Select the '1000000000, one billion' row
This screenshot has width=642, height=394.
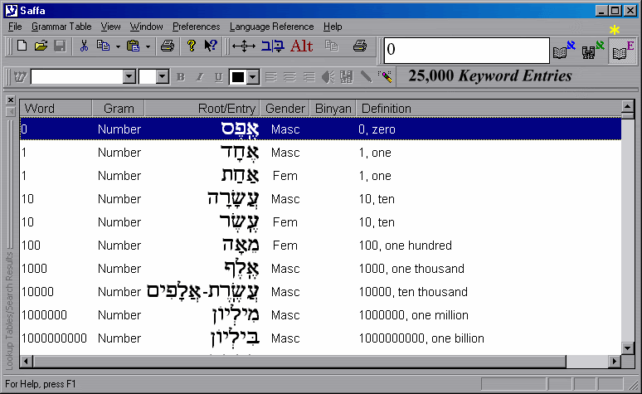[321, 338]
